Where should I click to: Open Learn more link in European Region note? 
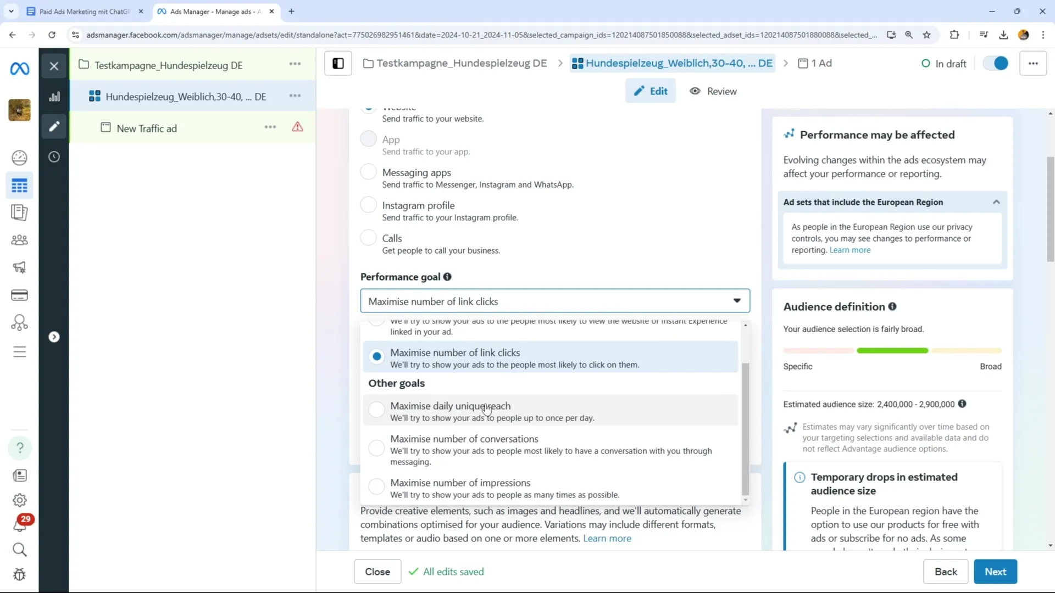850,250
